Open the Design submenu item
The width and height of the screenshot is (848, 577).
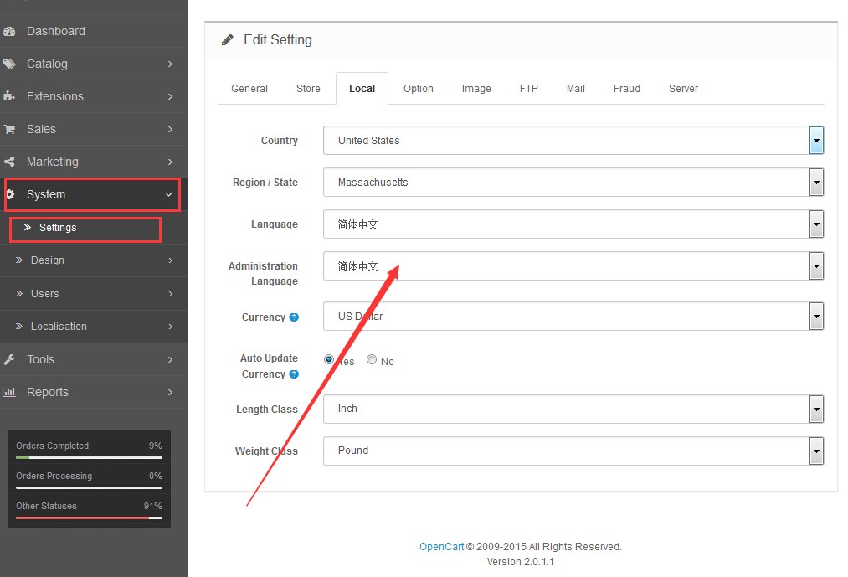[94, 260]
